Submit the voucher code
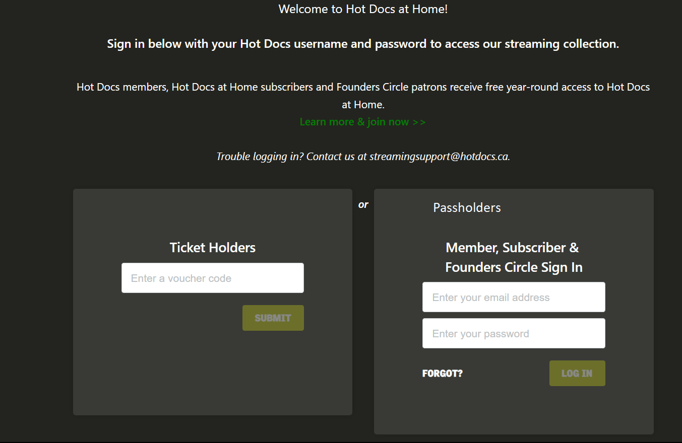 tap(273, 318)
